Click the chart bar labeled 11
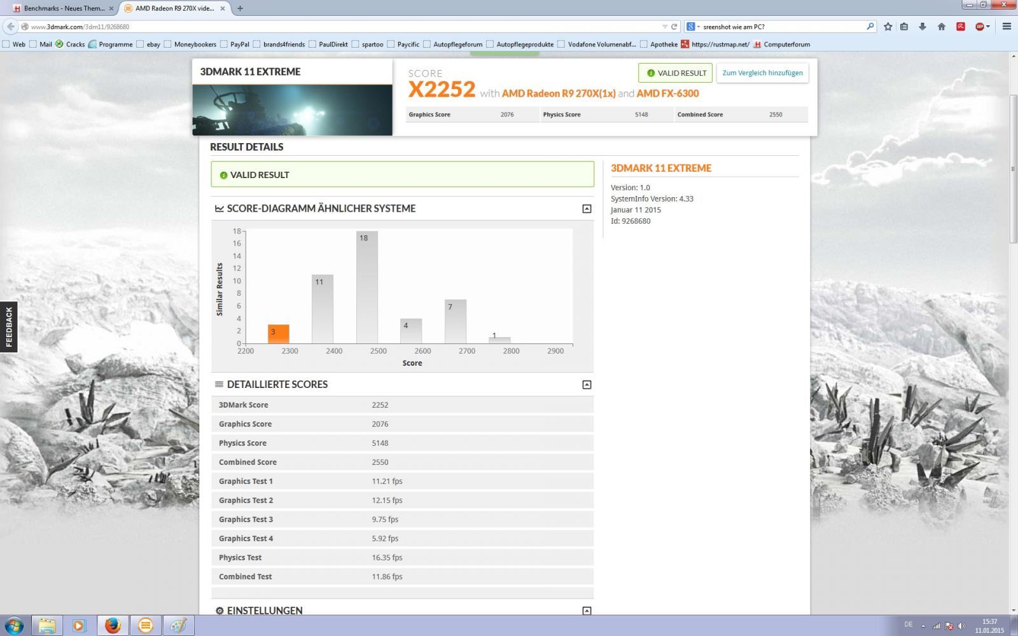 coord(323,309)
